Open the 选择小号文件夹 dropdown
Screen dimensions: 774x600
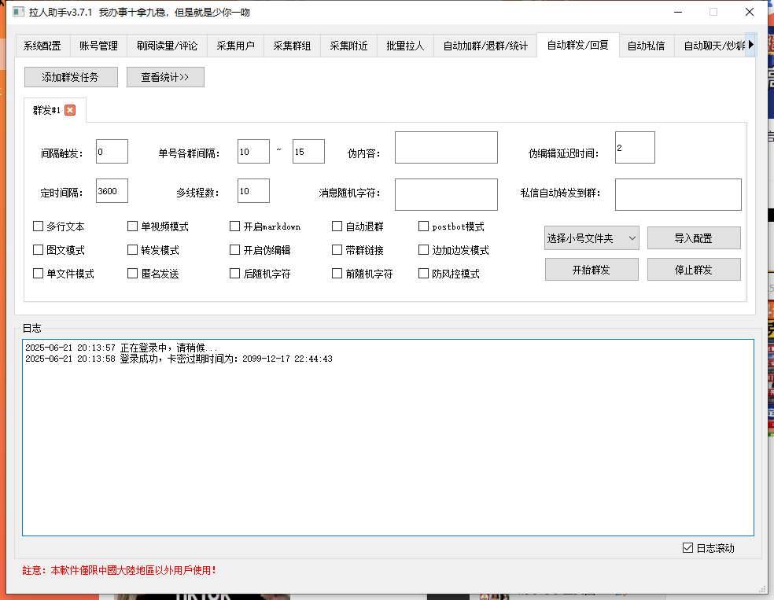592,238
